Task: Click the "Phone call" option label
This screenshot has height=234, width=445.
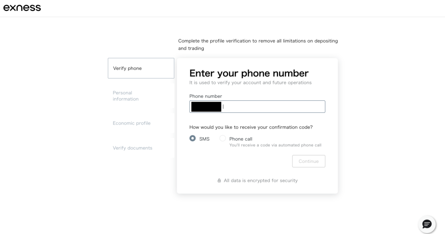Action: 241,139
